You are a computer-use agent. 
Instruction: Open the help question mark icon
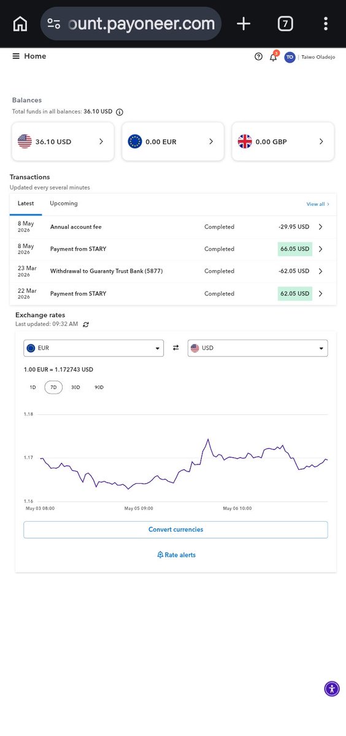(258, 57)
